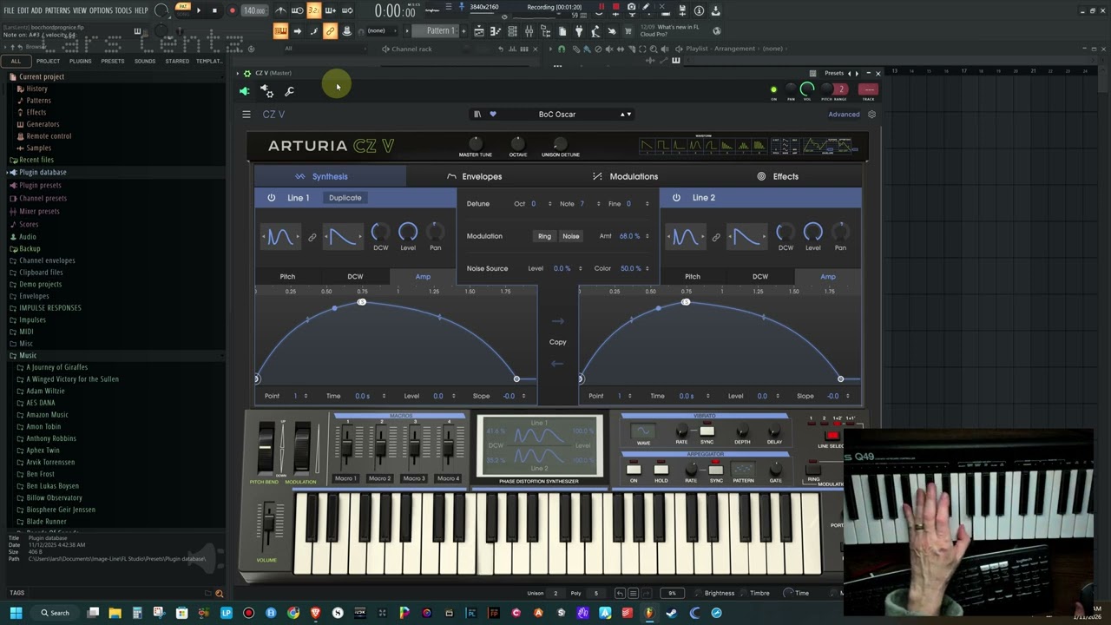Image resolution: width=1111 pixels, height=625 pixels.
Task: Switch to the Effects tab
Action: coord(778,176)
